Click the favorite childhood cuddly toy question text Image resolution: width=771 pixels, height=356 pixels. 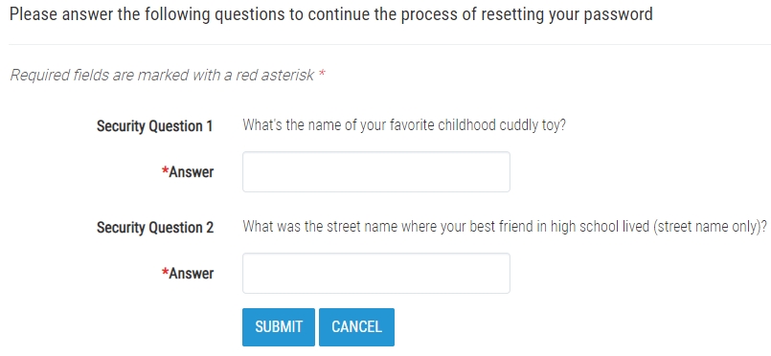click(404, 125)
